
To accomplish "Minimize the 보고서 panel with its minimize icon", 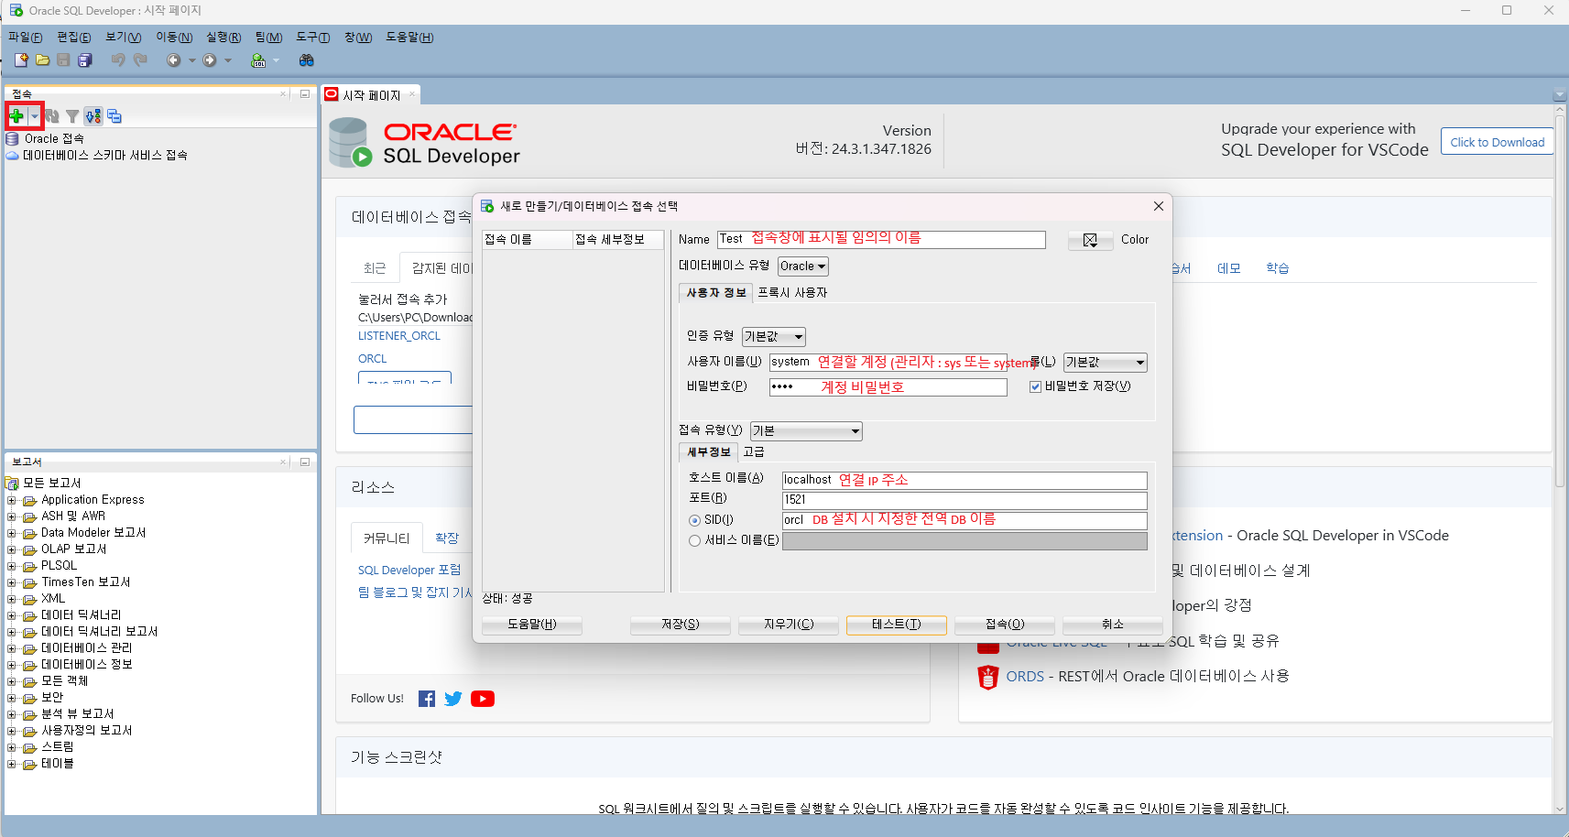I will point(305,462).
